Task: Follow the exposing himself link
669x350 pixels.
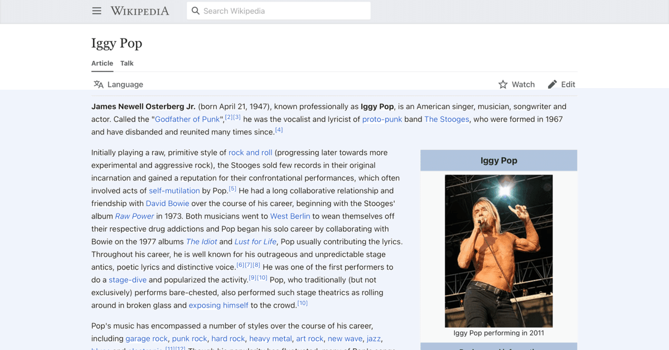Action: (x=219, y=305)
